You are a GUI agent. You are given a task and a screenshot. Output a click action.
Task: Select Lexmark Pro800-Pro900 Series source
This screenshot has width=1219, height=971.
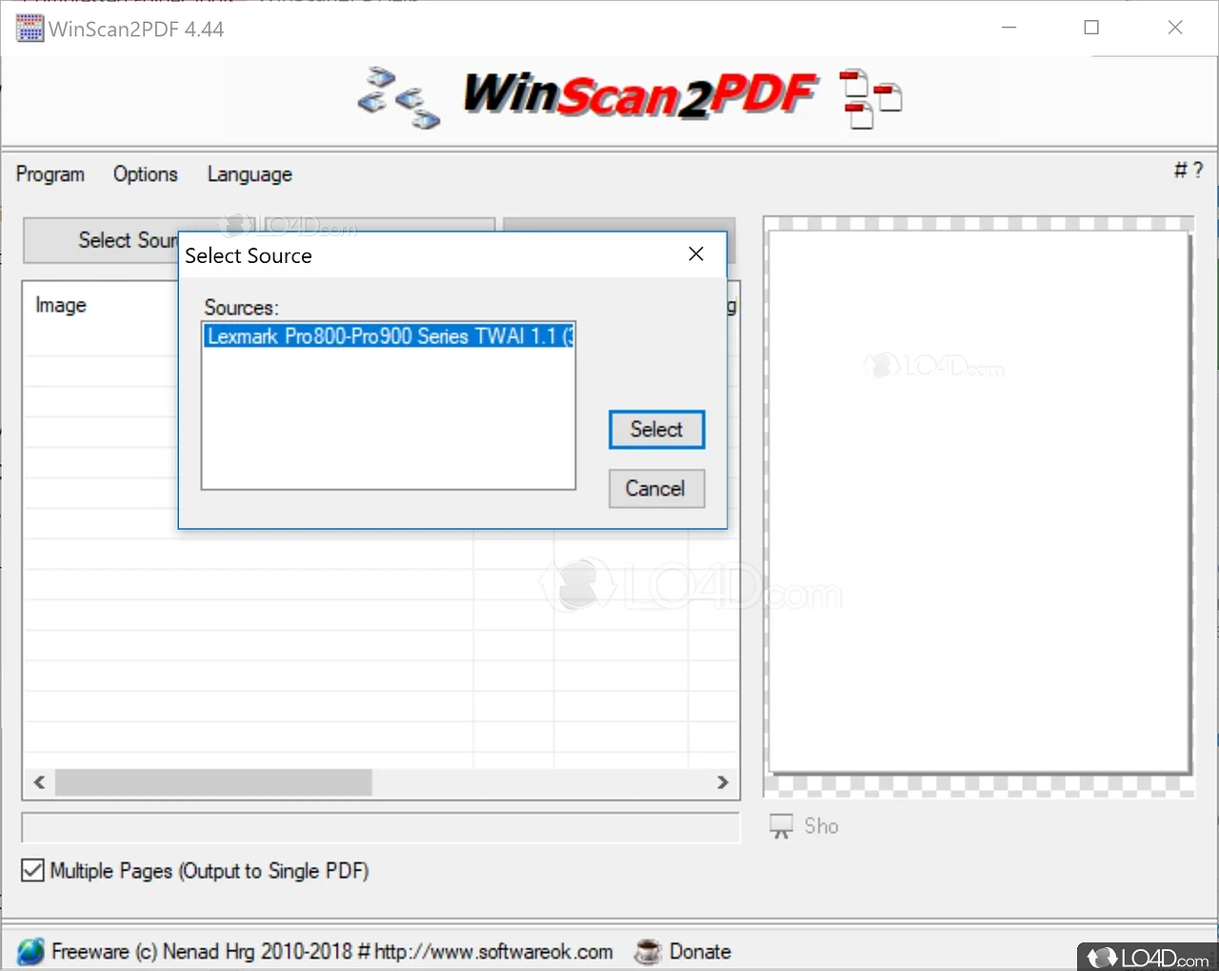pos(389,335)
